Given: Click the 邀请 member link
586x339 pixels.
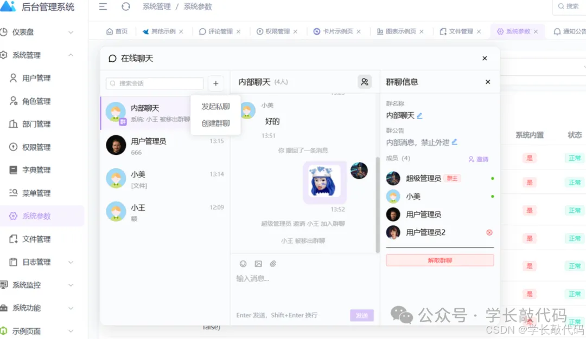Looking at the screenshot, I should click(479, 159).
